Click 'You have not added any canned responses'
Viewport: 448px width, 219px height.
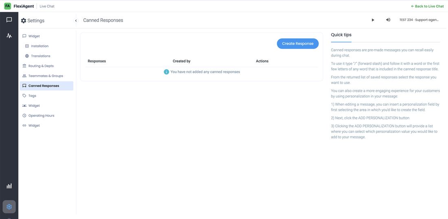point(205,72)
